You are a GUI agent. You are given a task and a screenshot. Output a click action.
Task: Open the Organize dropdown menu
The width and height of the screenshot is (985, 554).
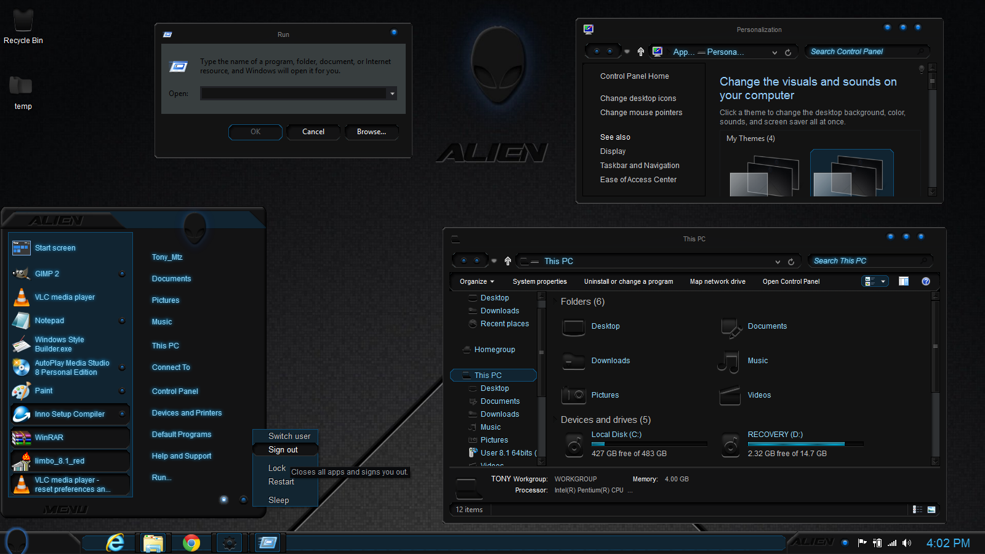476,281
